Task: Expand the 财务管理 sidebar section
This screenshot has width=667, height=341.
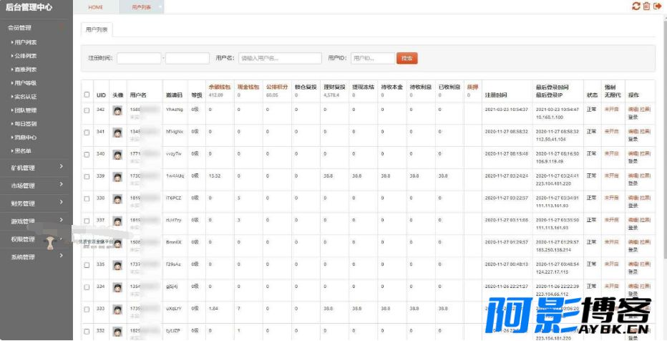Action: [x=34, y=203]
